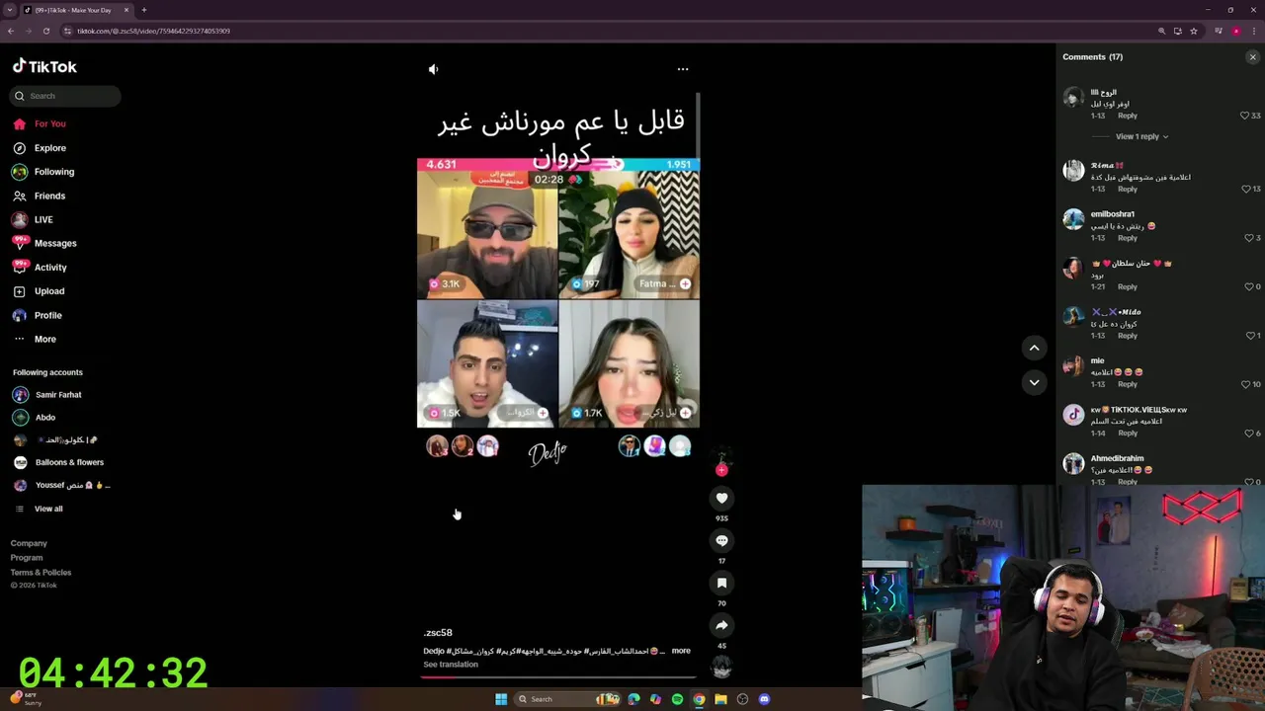Screen dimensions: 1265x711
Task: Focus the TikTok search field
Action: coord(66,96)
